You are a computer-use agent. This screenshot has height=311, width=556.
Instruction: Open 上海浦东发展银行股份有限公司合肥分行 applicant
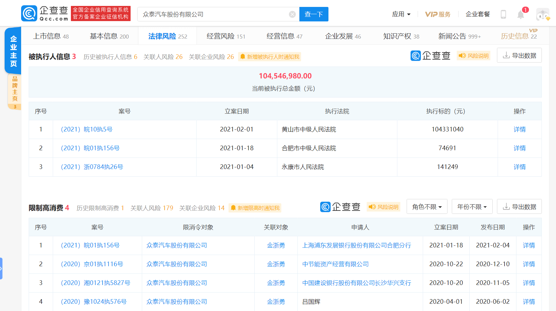357,245
